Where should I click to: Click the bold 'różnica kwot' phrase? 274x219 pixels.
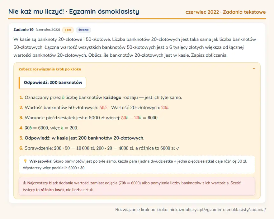(52, 190)
